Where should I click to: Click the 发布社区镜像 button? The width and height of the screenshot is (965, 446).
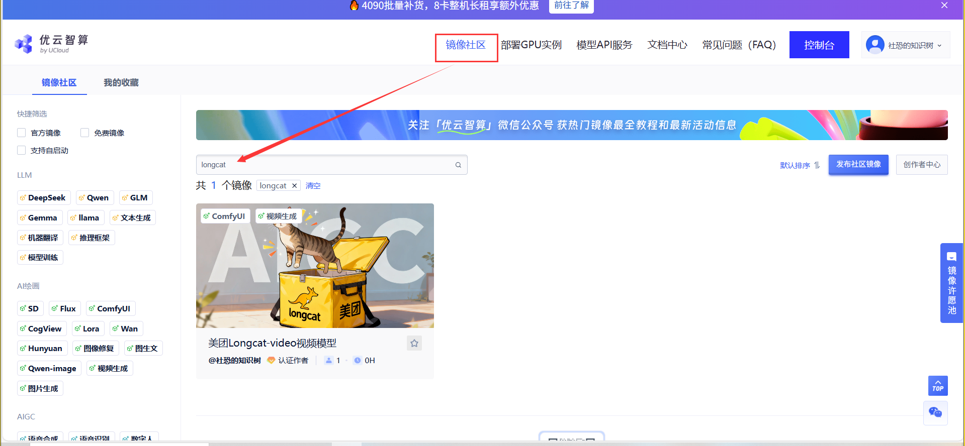(x=858, y=164)
